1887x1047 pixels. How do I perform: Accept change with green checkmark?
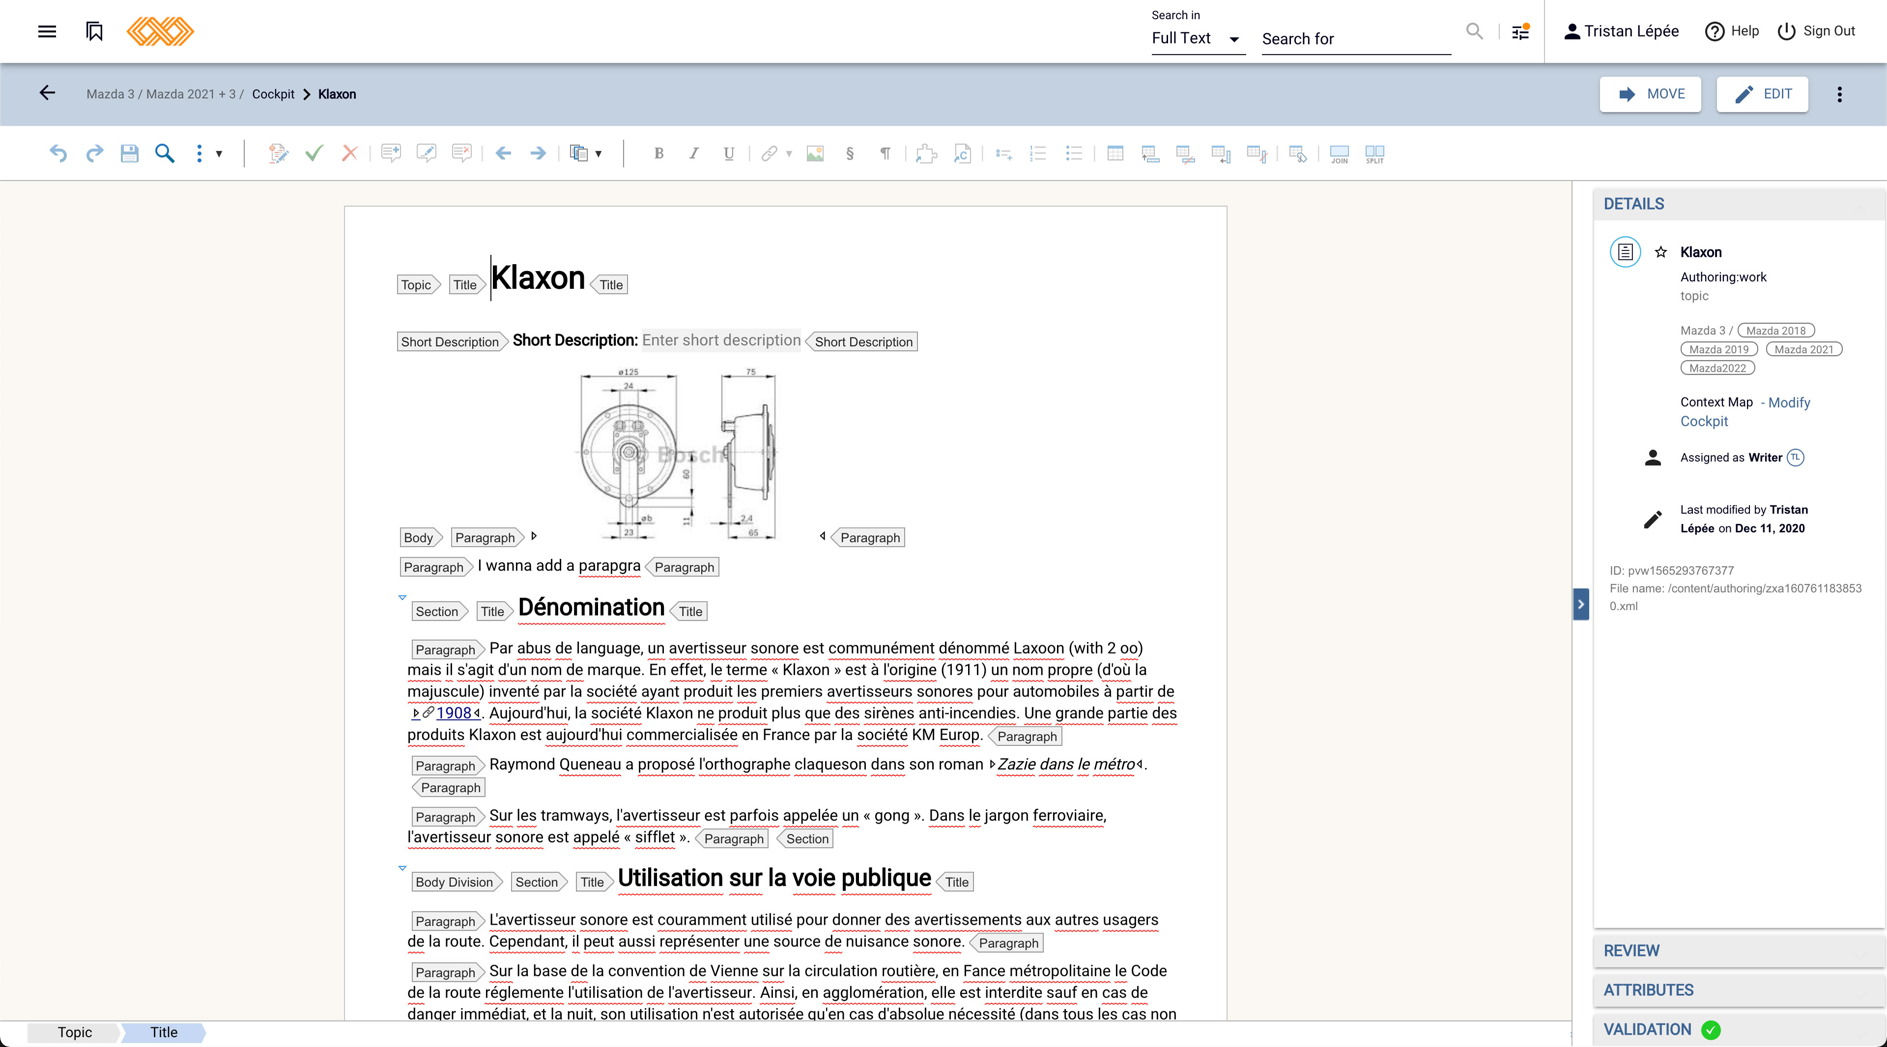(x=314, y=153)
